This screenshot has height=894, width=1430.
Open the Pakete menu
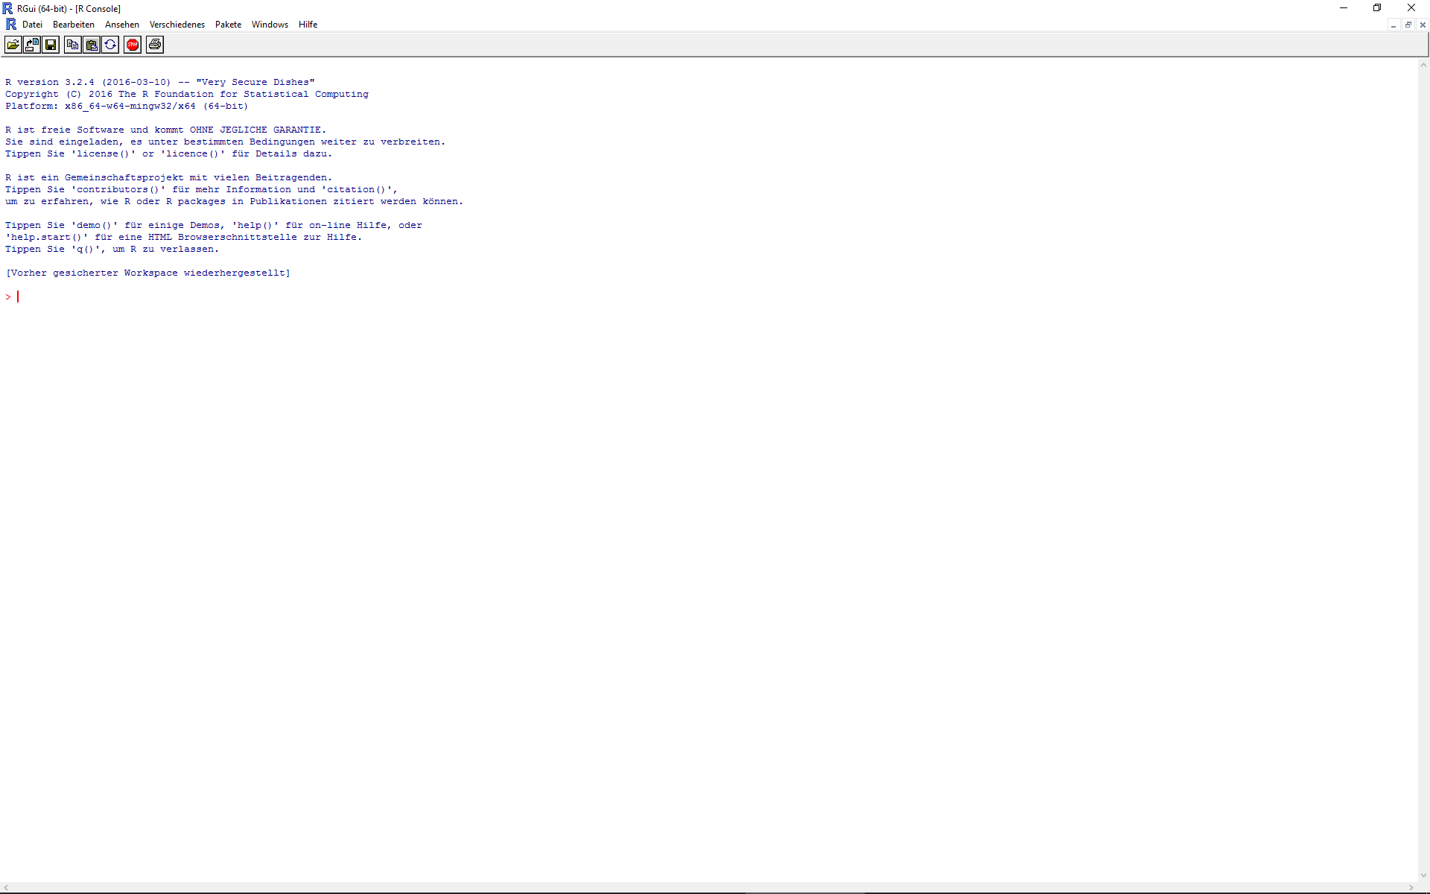[x=228, y=25]
